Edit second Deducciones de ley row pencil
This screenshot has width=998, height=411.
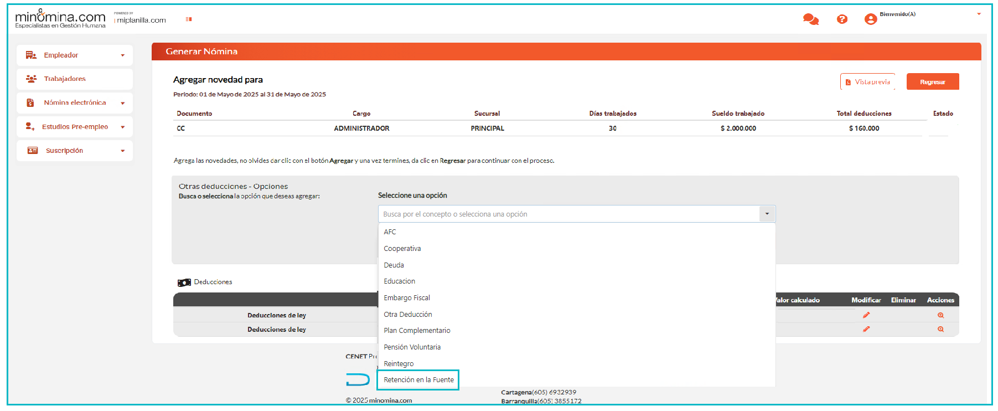point(866,329)
